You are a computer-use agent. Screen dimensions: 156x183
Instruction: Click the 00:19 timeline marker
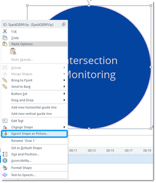tap(147, 151)
